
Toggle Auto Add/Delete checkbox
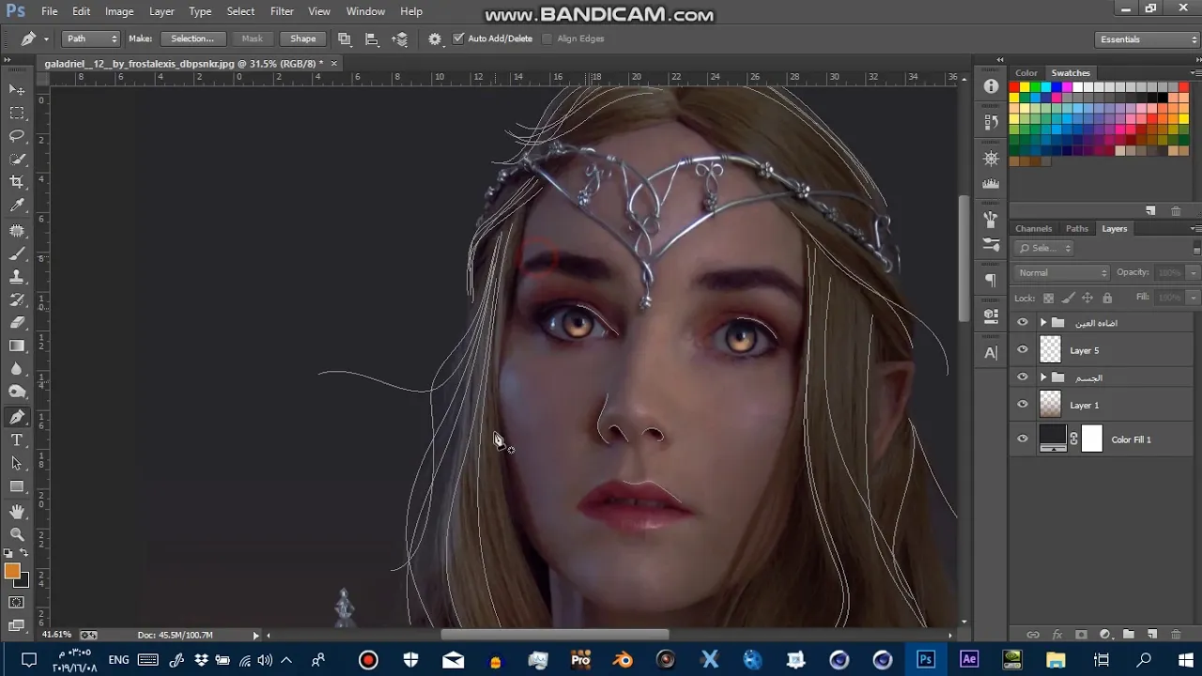coord(459,38)
